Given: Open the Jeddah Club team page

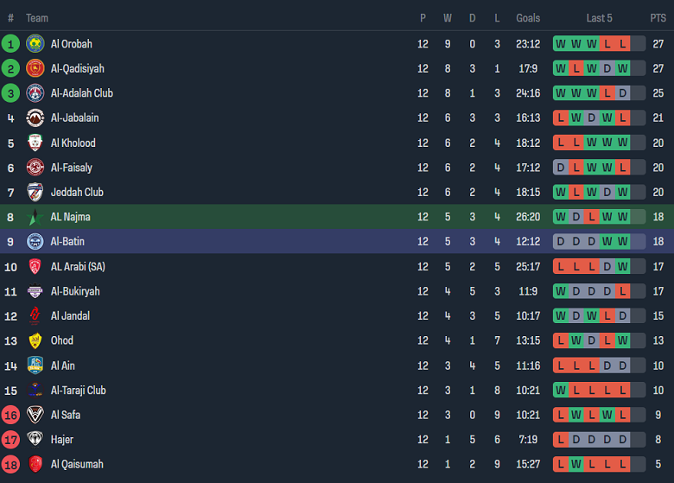Looking at the screenshot, I should 77,192.
